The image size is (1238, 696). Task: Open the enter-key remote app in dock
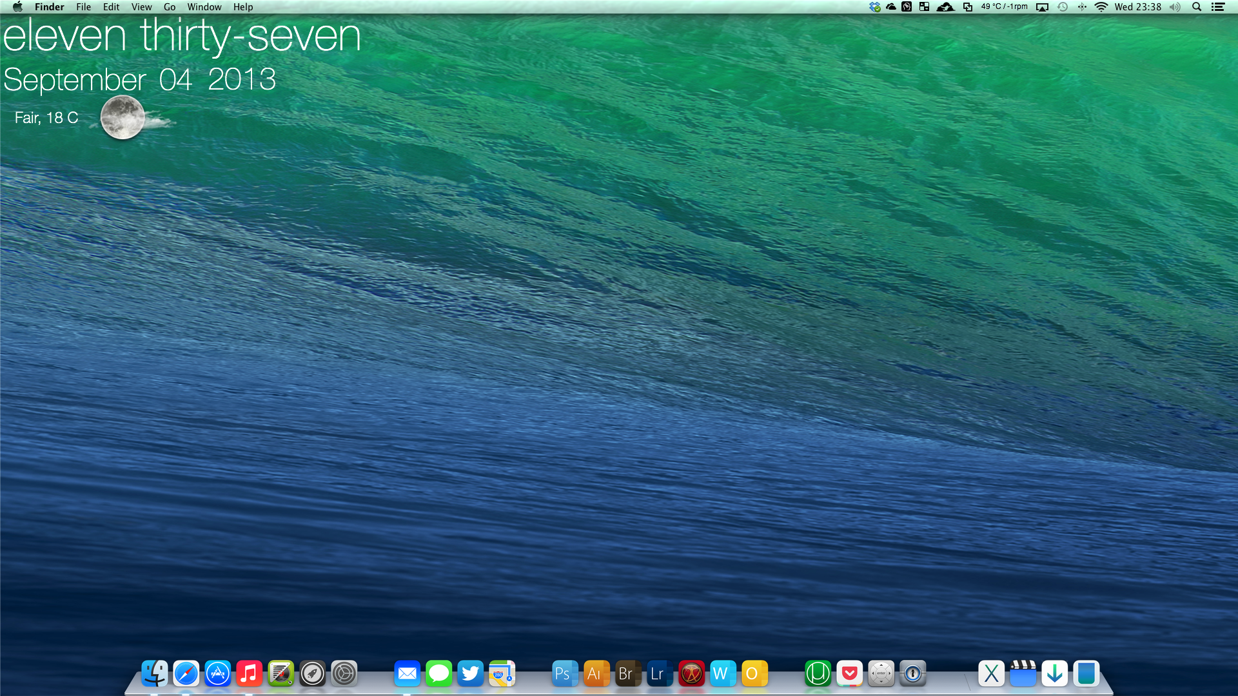pyautogui.click(x=881, y=673)
